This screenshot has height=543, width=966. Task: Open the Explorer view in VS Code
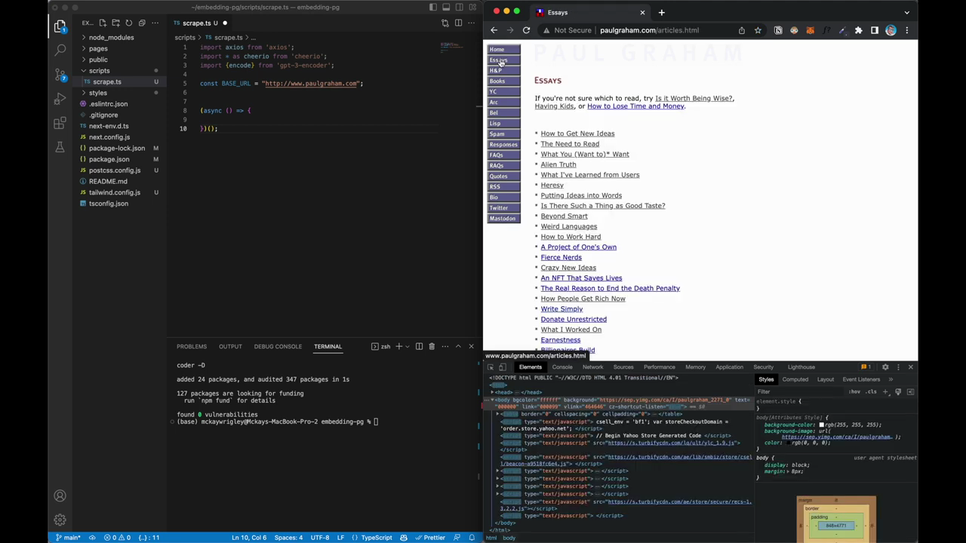click(60, 26)
